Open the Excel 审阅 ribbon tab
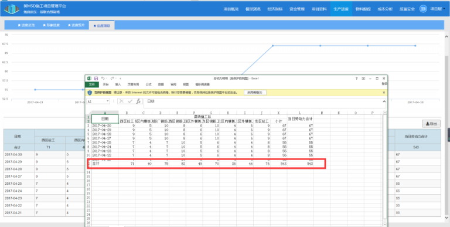This screenshot has height=227, width=450. click(173, 84)
